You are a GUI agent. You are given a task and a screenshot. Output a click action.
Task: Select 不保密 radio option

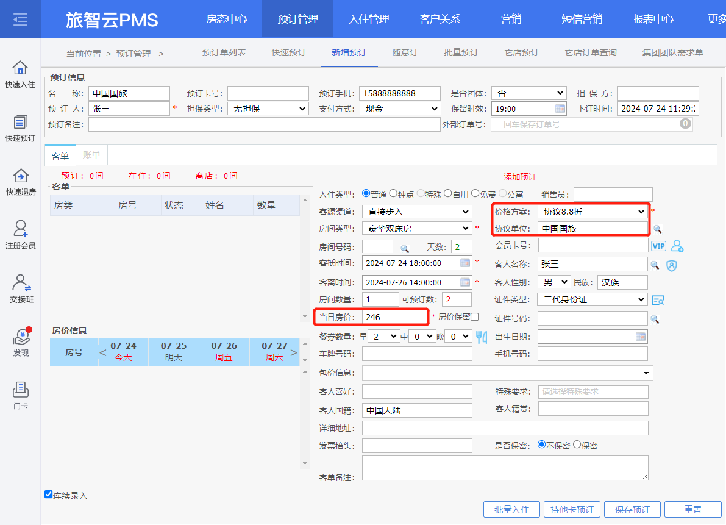click(x=541, y=445)
